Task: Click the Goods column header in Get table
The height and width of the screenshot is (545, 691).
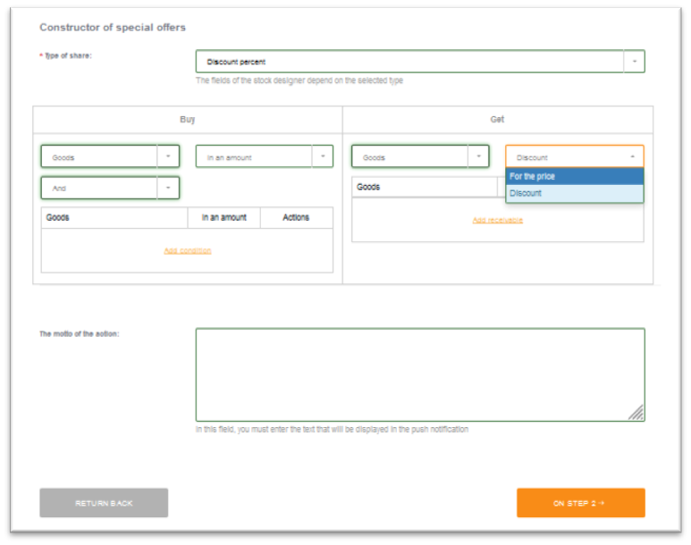Action: click(424, 187)
